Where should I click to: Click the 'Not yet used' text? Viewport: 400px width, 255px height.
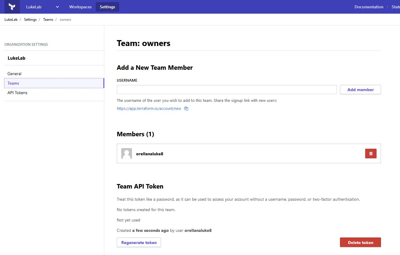[x=128, y=220]
